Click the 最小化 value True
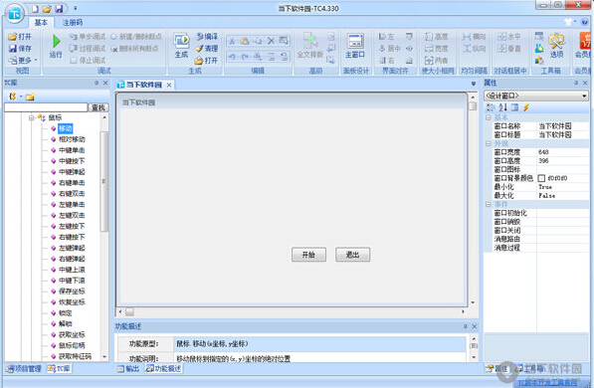Screen dimensions: 594x388 pos(545,187)
